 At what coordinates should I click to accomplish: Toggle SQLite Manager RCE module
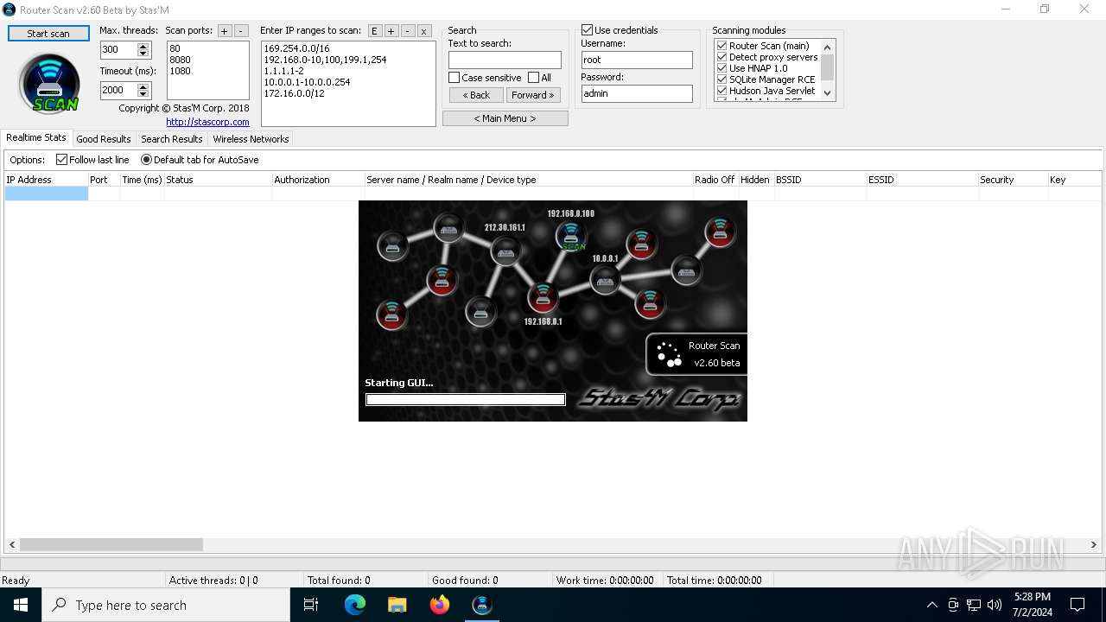(721, 79)
